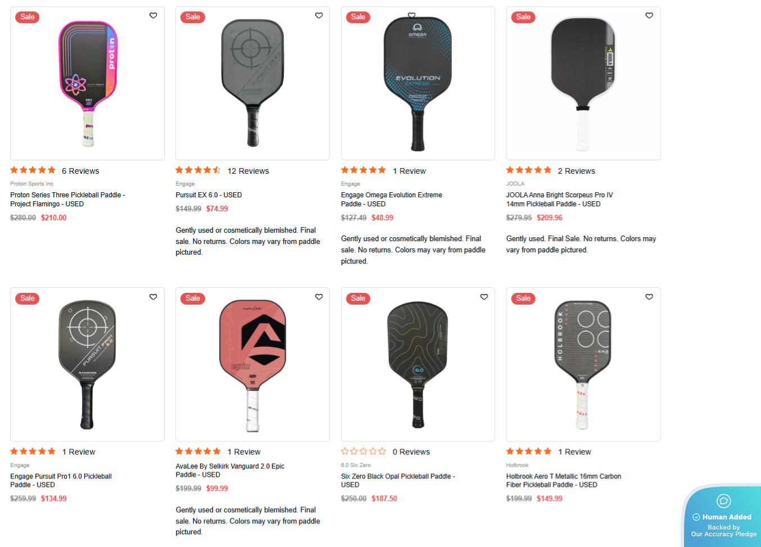Open 6 Reviews for the Proton paddle
This screenshot has width=761, height=547.
tap(80, 171)
